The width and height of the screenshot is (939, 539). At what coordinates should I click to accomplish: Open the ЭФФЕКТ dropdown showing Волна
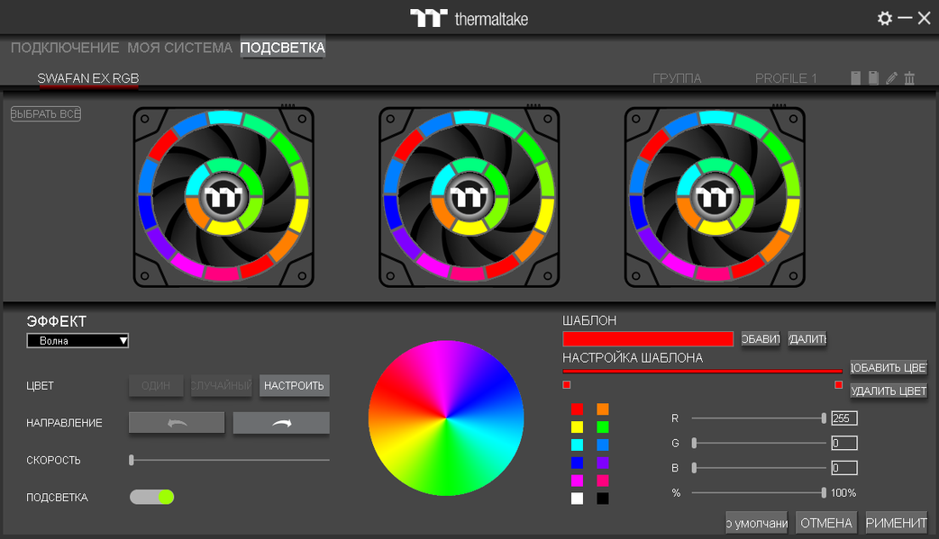[77, 341]
